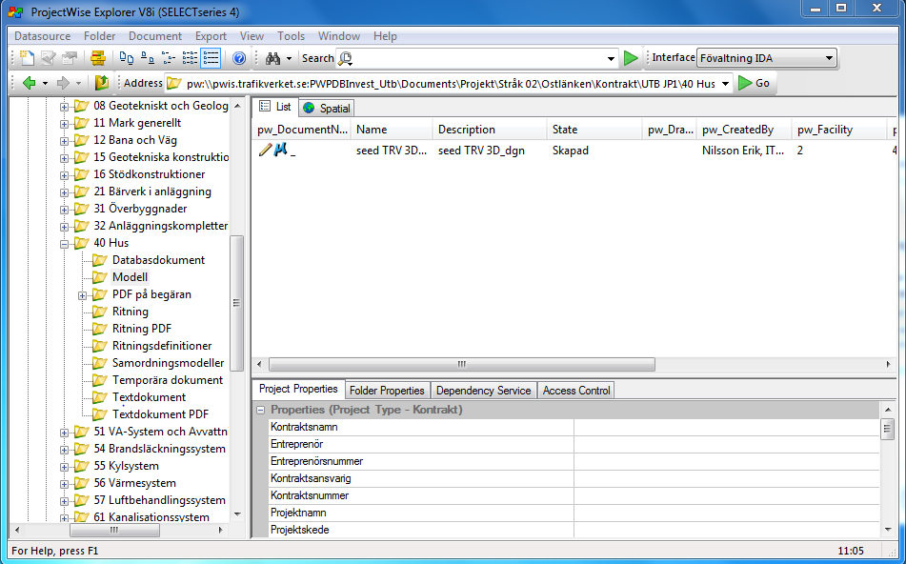Switch to Small Icons view

(148, 58)
